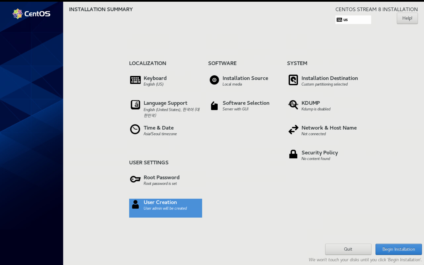This screenshot has width=424, height=265.
Task: Click the KDUMP magnifier icon
Action: click(293, 105)
